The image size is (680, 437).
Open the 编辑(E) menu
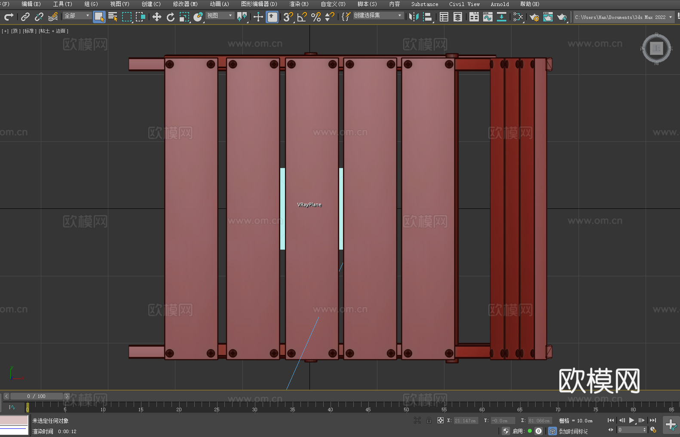click(31, 4)
